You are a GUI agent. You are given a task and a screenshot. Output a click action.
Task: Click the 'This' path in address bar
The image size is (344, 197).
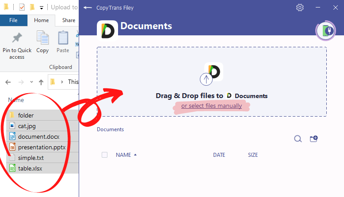pyautogui.click(x=73, y=82)
